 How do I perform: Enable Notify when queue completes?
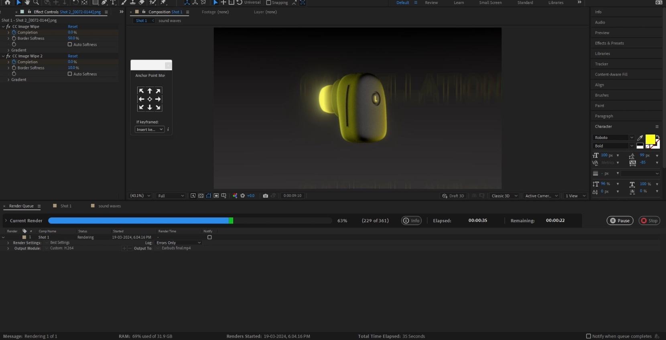(589, 336)
